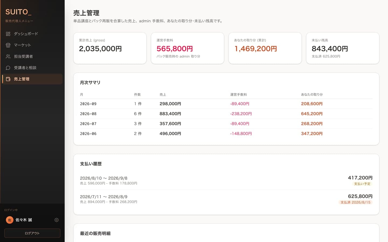Click the 運営手数料 value 565,800円
The image size is (388, 242).
tap(175, 49)
